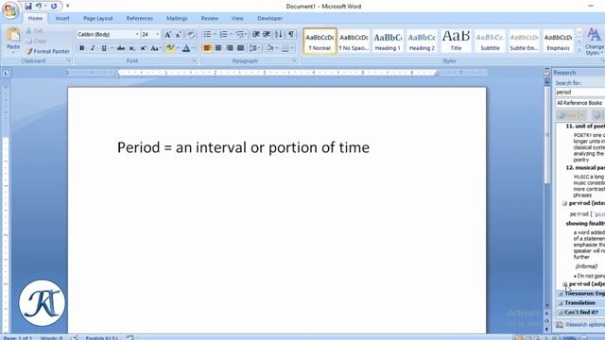Open multilevel list options
The width and height of the screenshot is (605, 340).
(x=241, y=34)
